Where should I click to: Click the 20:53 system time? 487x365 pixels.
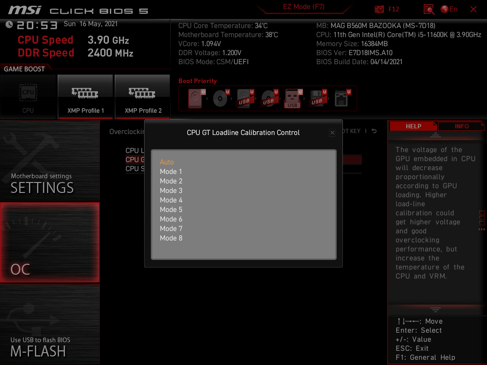(x=37, y=25)
